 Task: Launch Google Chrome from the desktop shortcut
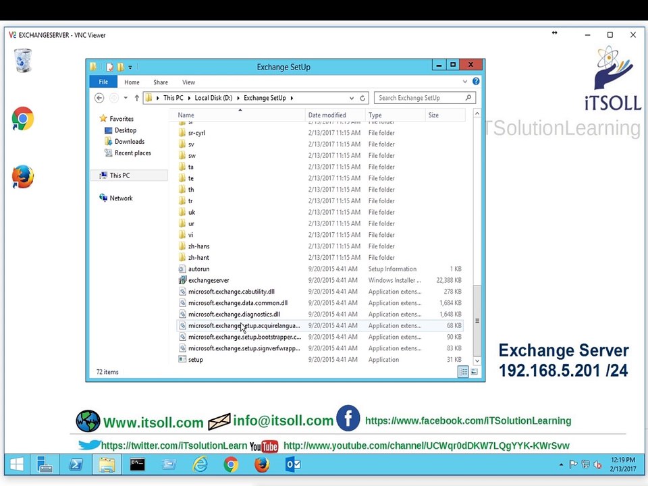click(x=23, y=119)
